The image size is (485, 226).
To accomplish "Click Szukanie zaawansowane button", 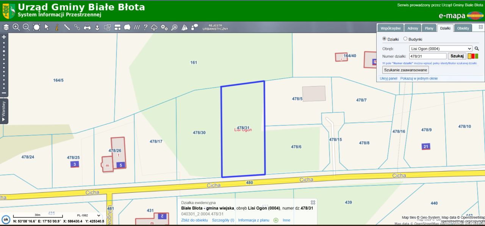I will [405, 70].
